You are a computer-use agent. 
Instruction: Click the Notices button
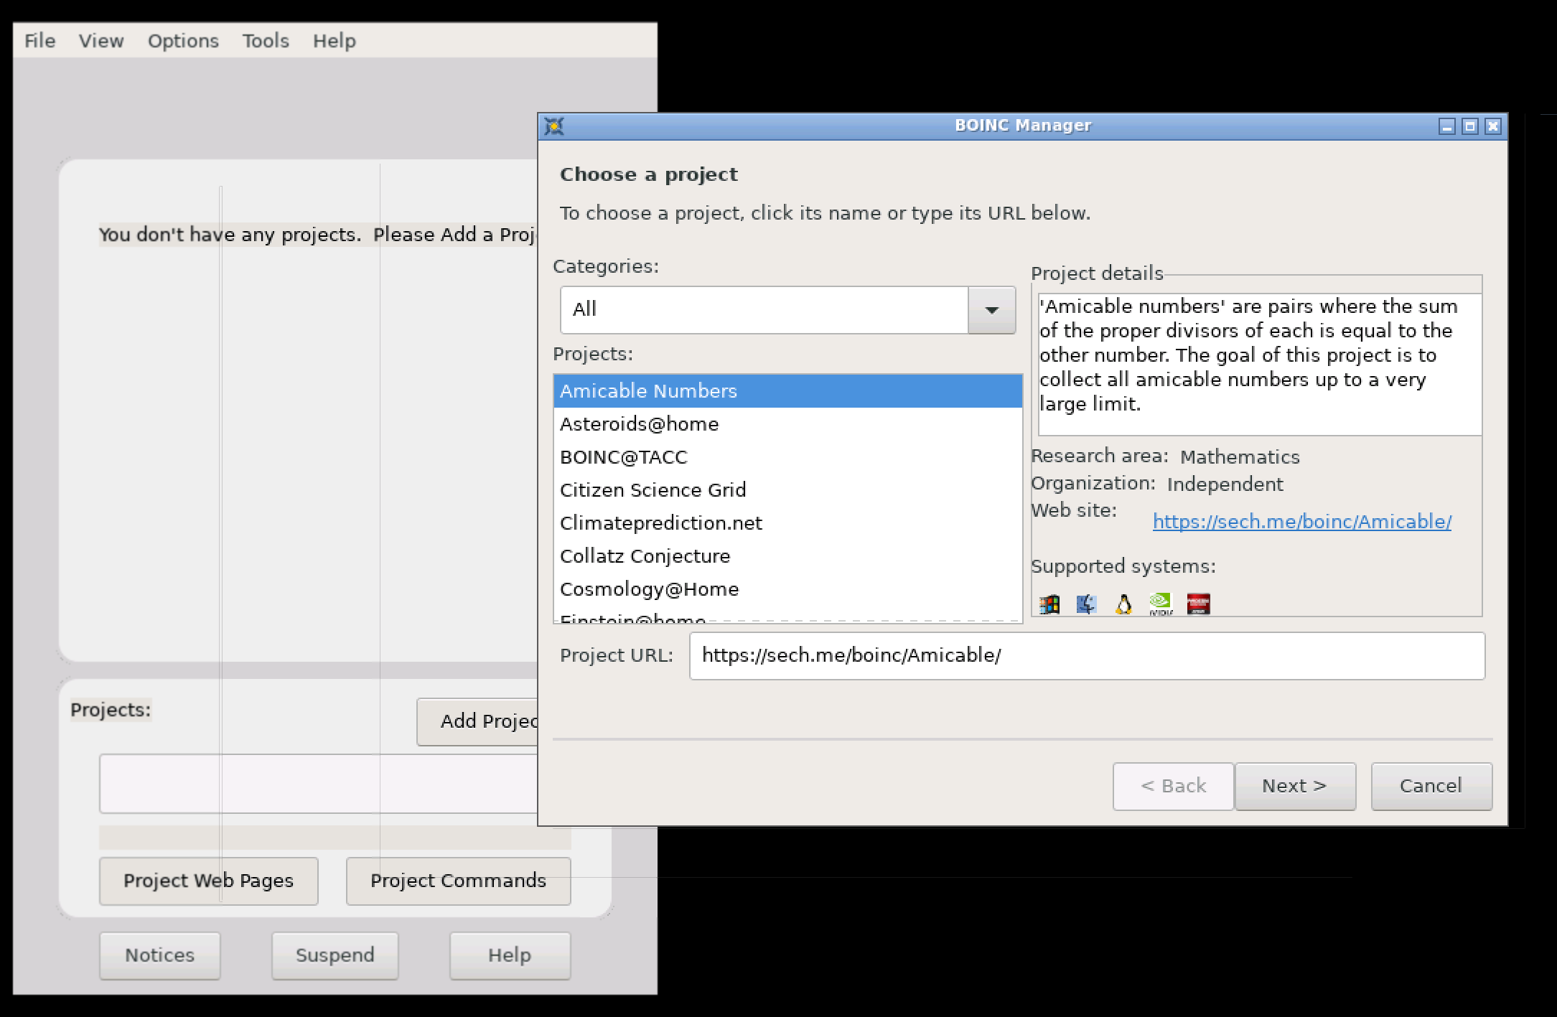[159, 955]
